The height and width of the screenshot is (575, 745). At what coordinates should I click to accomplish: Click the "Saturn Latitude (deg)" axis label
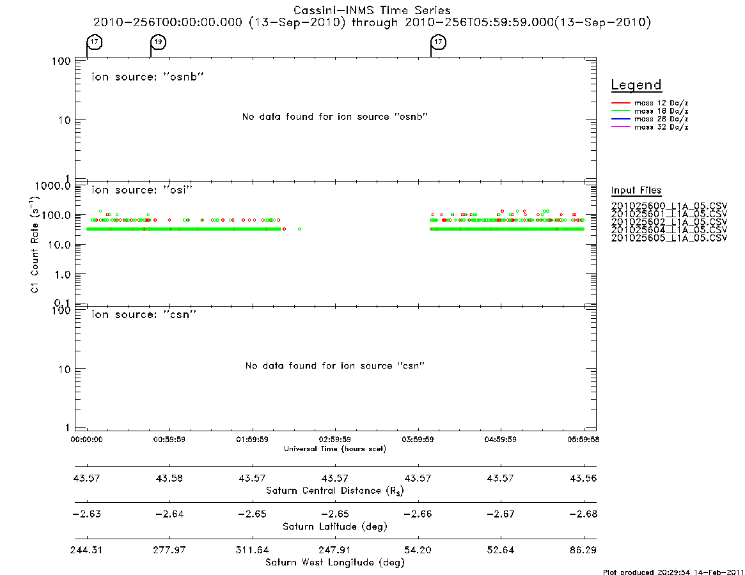335,526
